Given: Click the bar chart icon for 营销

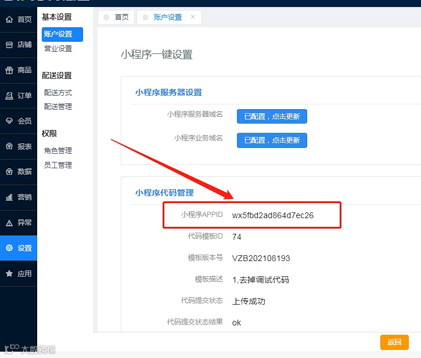Looking at the screenshot, I should (x=9, y=197).
